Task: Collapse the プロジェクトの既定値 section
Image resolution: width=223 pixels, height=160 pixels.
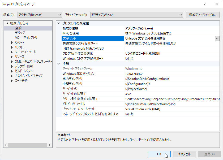Action: pyautogui.click(x=59, y=23)
